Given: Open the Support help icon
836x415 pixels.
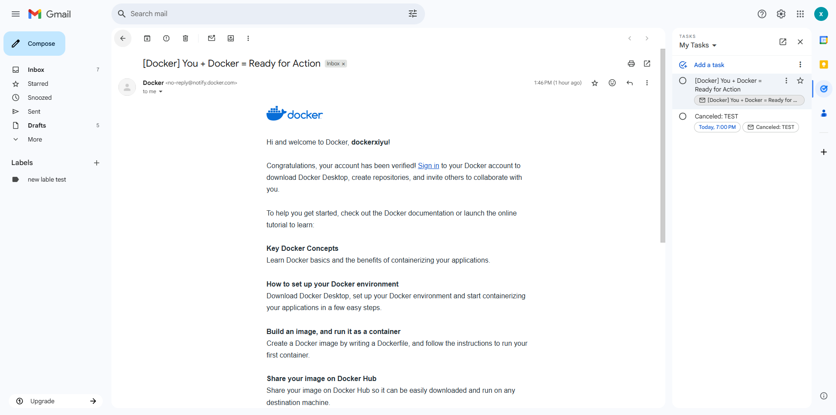Looking at the screenshot, I should [762, 14].
